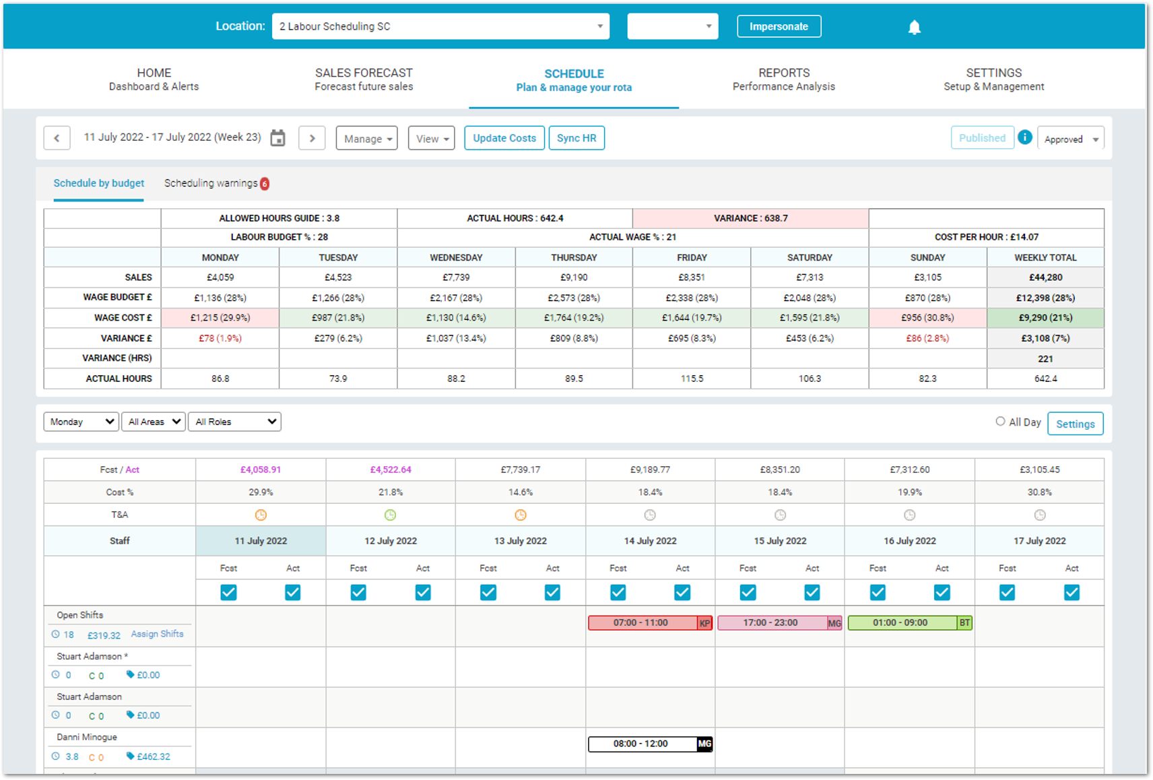Uncheck the Fcst checkbox for 11 July
Viewport: 1153px width, 780px height.
[x=228, y=592]
